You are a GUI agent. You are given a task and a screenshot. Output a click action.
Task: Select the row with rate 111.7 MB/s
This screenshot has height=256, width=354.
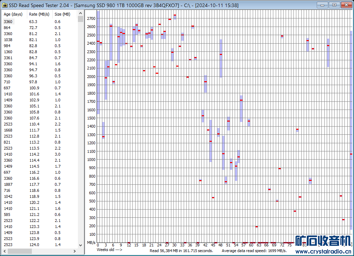click(34, 130)
